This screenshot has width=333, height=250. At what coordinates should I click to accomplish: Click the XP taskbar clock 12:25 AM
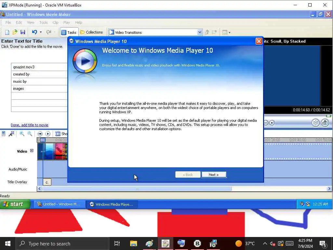(x=320, y=204)
